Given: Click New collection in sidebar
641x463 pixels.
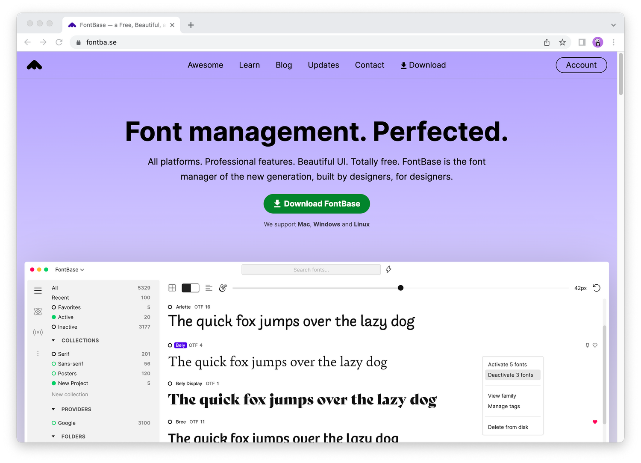Looking at the screenshot, I should coord(70,395).
